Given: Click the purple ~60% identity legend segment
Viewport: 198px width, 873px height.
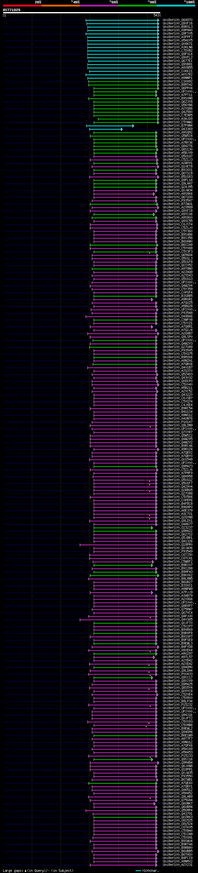Looking at the screenshot, I should click(x=99, y=6).
